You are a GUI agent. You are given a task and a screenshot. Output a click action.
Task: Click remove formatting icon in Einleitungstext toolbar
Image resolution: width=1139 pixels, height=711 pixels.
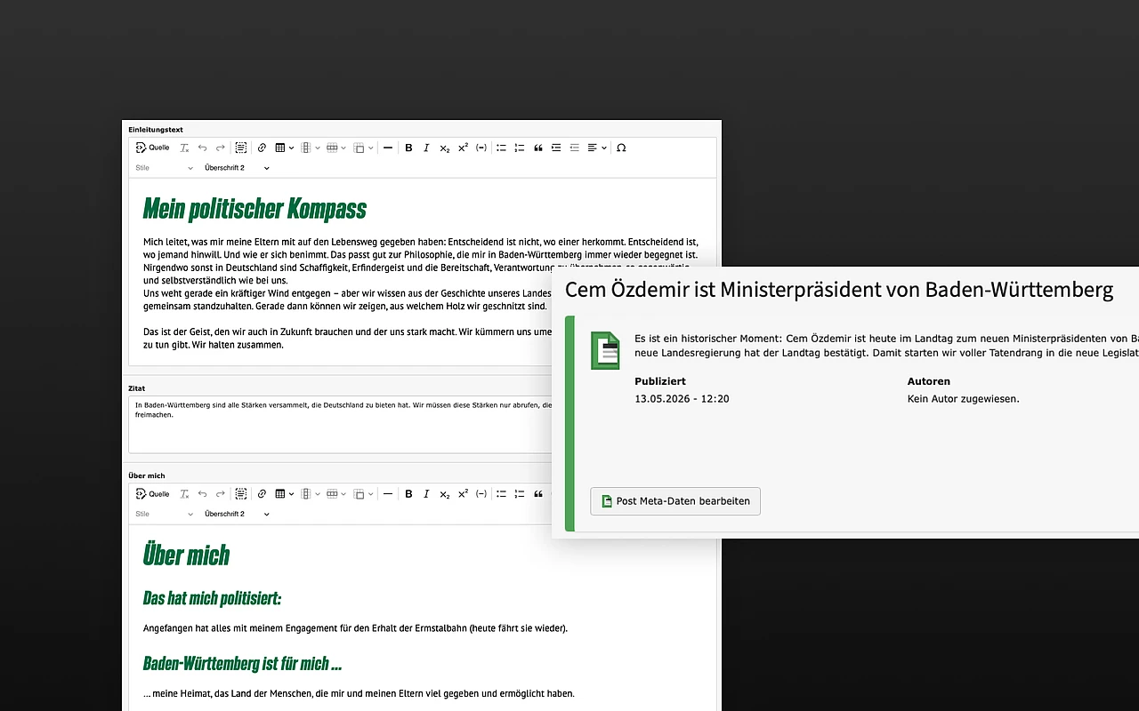coord(184,148)
